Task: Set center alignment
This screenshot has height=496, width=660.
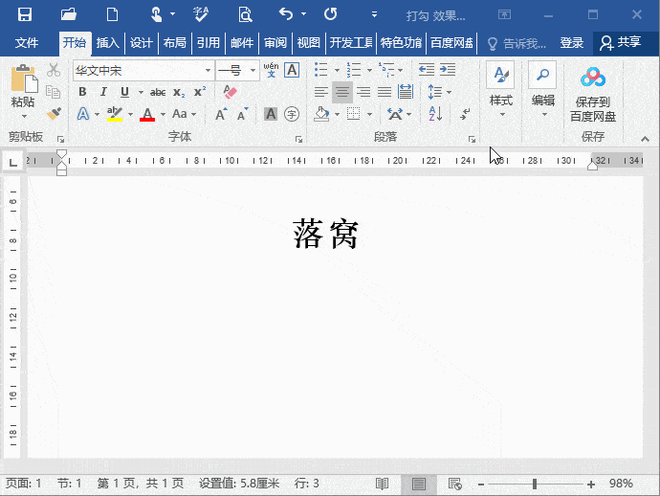Action: 342,92
